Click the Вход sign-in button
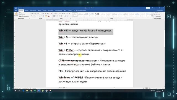The width and height of the screenshot is (177, 100). click(148, 8)
